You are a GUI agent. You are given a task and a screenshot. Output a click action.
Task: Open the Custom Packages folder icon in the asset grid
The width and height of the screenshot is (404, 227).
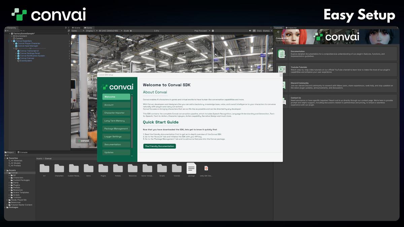pyautogui.click(x=74, y=168)
